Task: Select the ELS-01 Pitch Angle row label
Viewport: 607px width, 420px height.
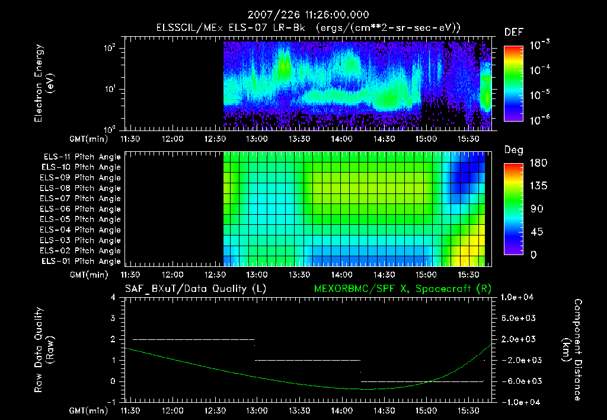Action: point(81,261)
